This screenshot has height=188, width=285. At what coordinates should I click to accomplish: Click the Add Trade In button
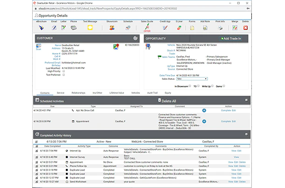(231, 39)
